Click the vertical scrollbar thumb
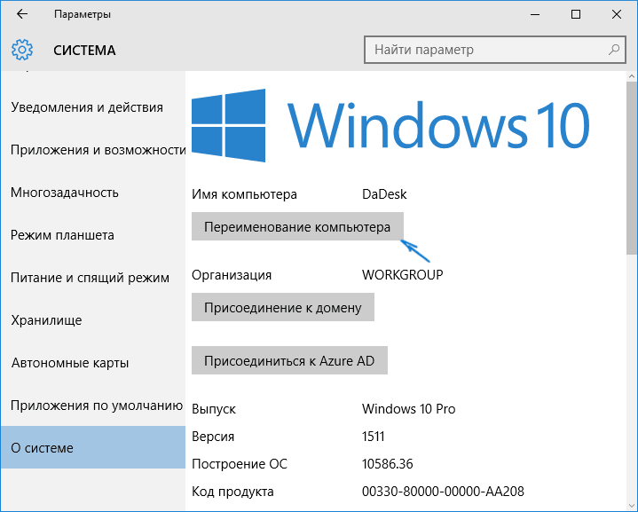Viewport: 638px width, 512px height. 632,169
